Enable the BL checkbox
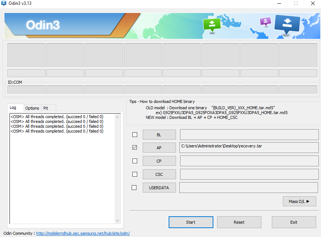 pyautogui.click(x=135, y=135)
